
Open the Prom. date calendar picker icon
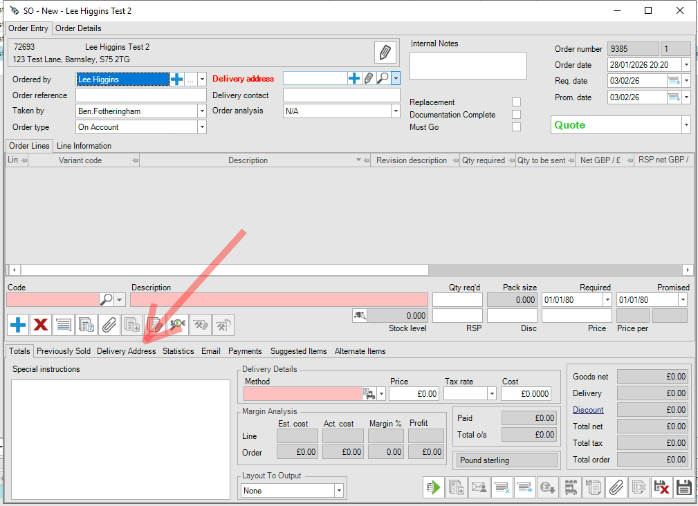click(x=674, y=97)
